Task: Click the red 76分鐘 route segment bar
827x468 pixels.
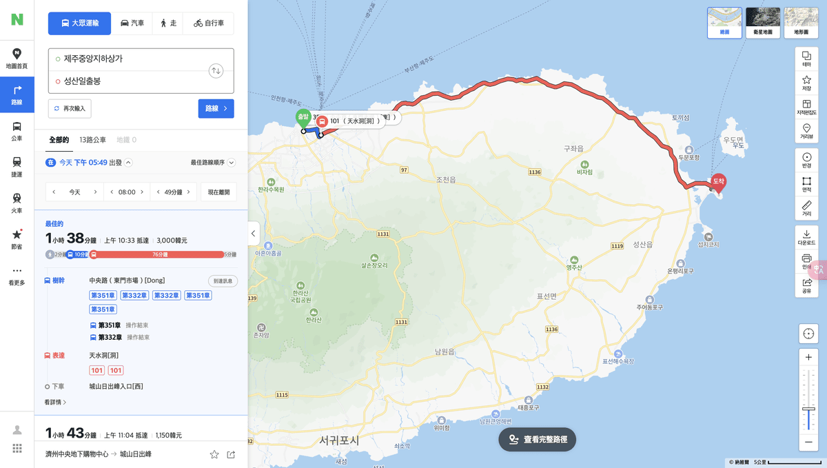Action: tap(156, 254)
